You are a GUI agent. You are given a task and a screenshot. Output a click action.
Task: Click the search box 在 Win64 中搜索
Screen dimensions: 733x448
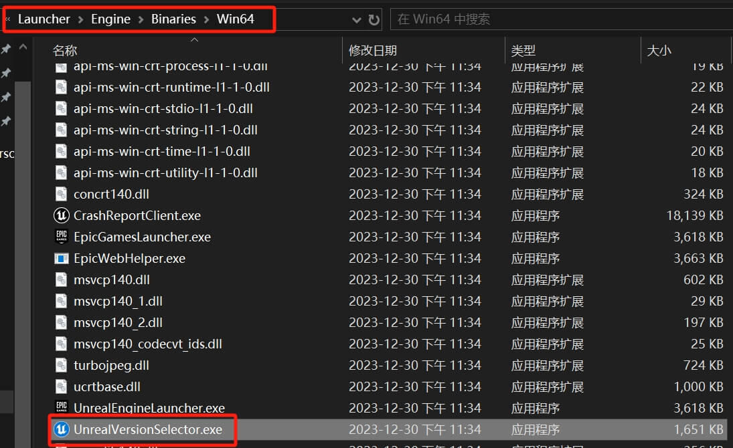(x=562, y=19)
